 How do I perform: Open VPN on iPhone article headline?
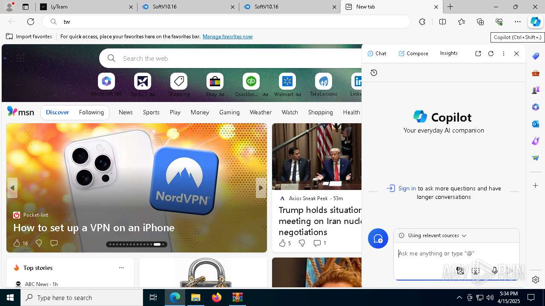click(x=94, y=228)
